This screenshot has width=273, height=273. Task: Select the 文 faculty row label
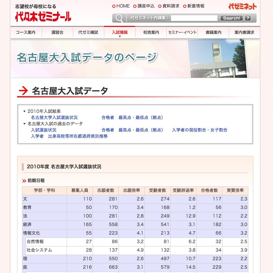click(25, 199)
